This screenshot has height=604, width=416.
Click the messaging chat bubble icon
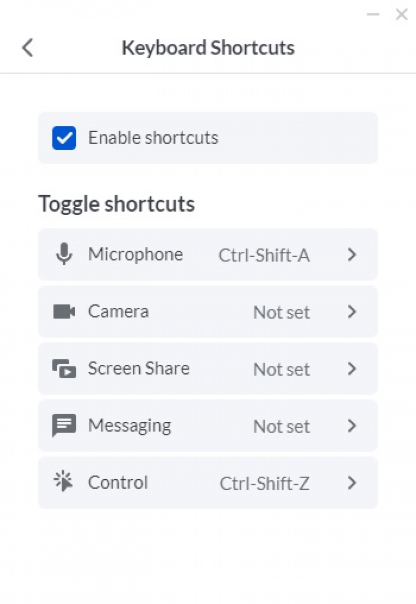(x=64, y=426)
